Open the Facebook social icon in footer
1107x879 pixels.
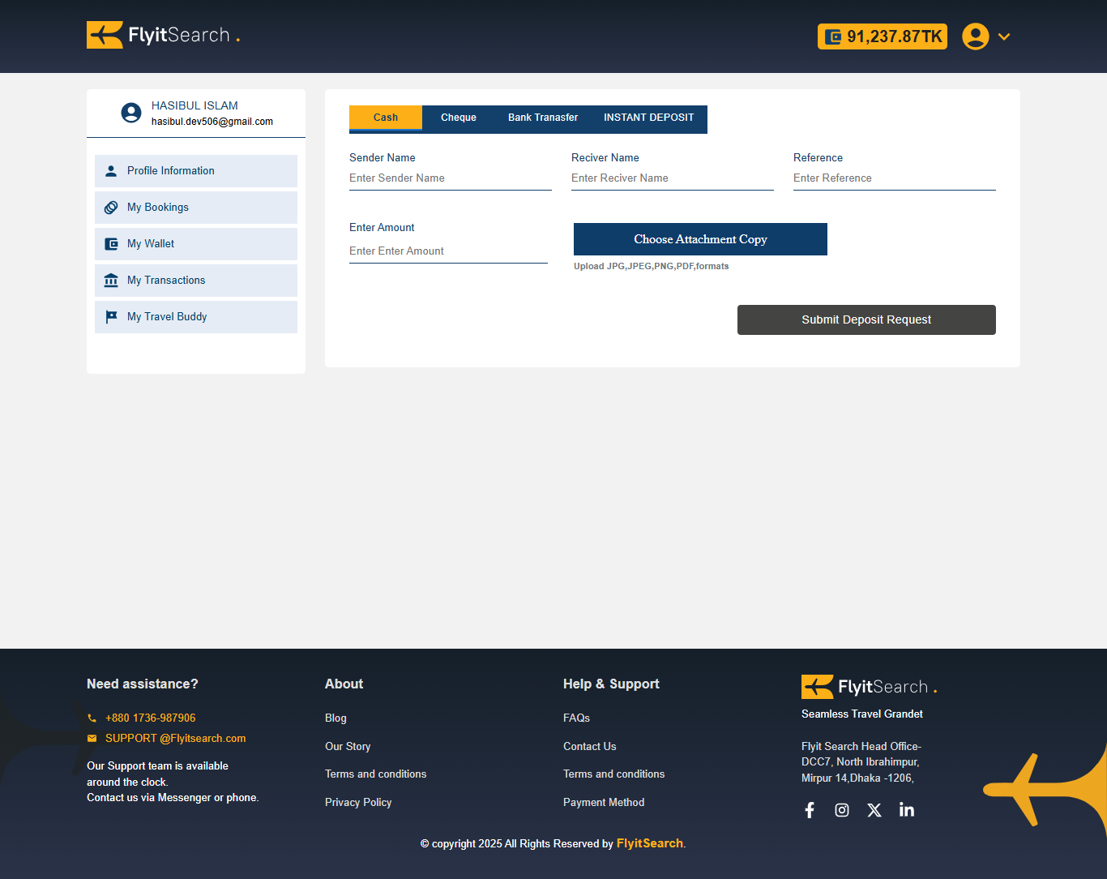[810, 809]
